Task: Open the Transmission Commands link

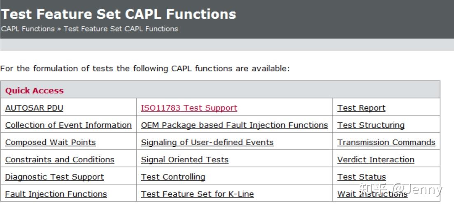Action: click(x=386, y=142)
